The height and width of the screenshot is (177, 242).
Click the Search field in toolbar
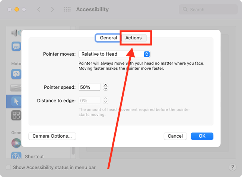pos(208,10)
